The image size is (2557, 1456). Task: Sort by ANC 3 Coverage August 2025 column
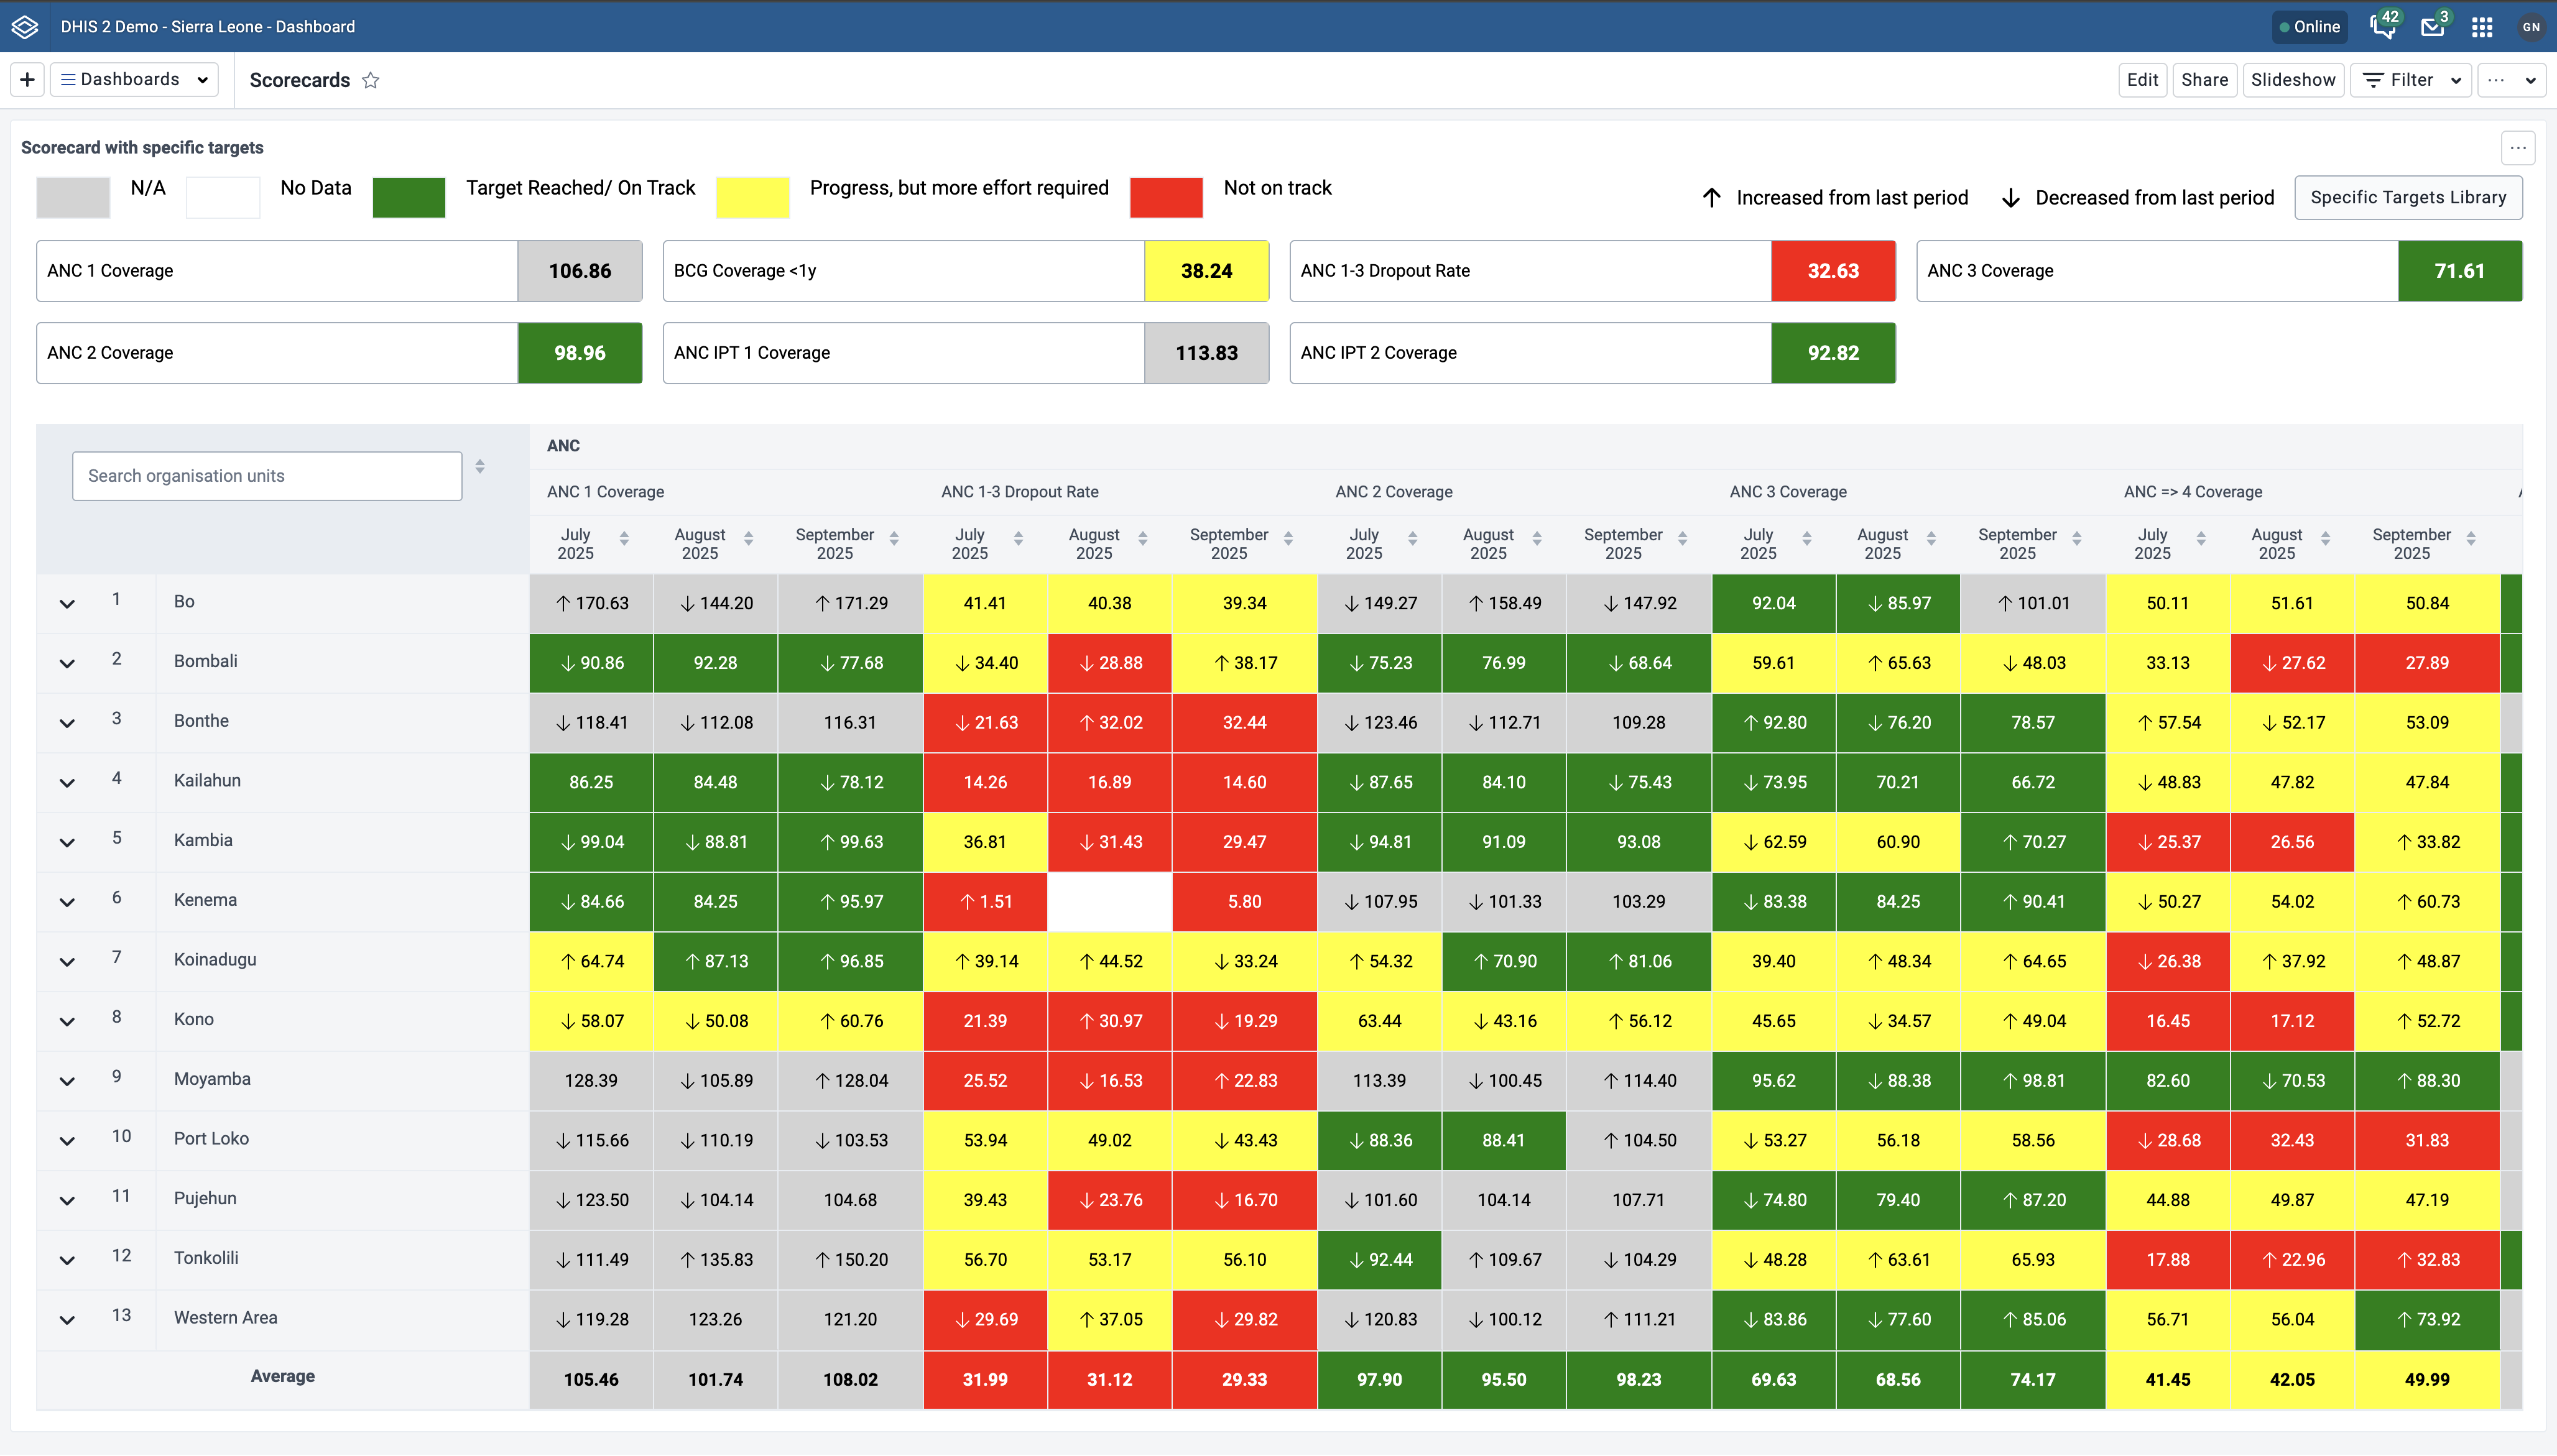pos(1931,539)
